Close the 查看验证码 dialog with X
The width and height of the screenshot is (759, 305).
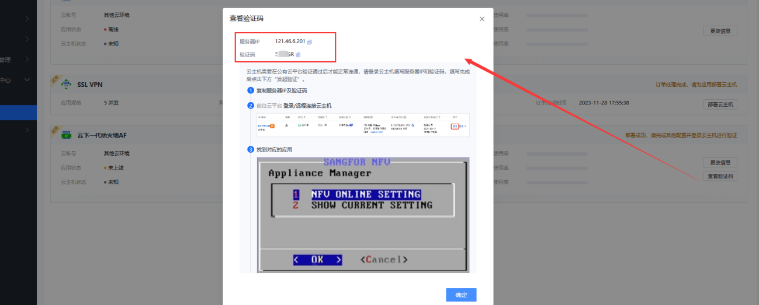coord(482,19)
